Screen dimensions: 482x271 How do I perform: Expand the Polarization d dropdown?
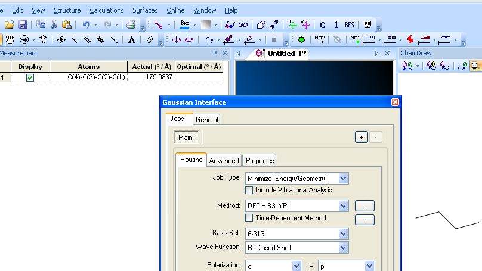point(296,266)
